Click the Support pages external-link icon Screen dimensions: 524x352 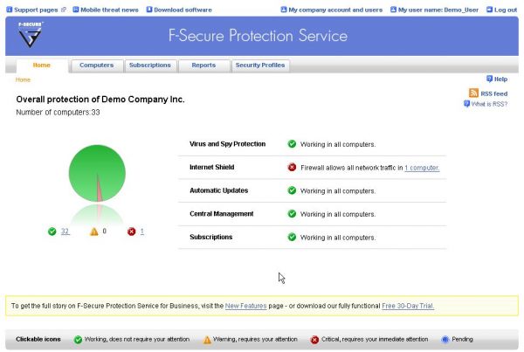point(64,10)
